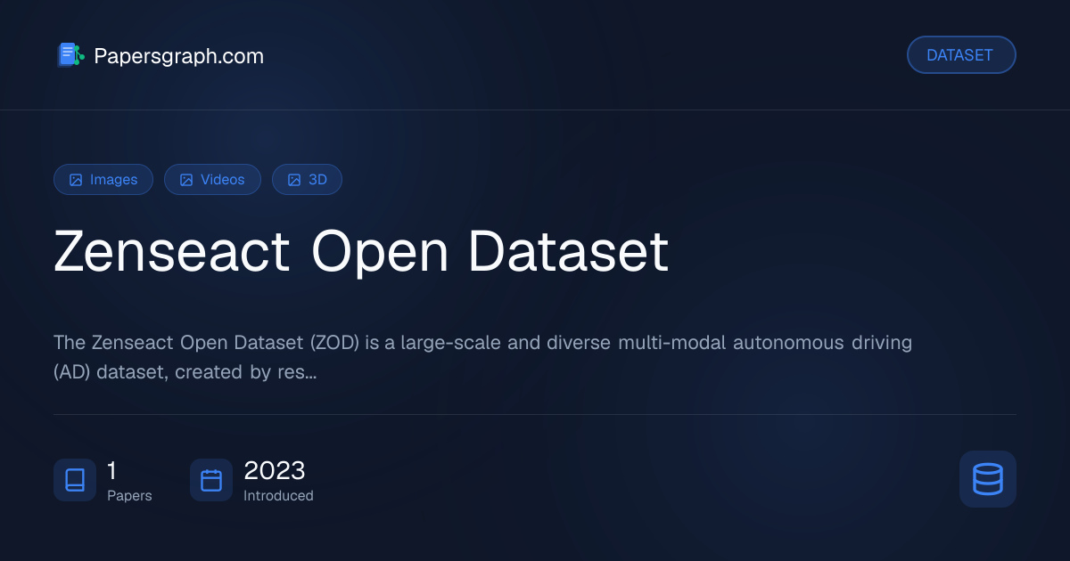Viewport: 1070px width, 561px height.
Task: Select the 3D tag
Action: pyautogui.click(x=307, y=180)
